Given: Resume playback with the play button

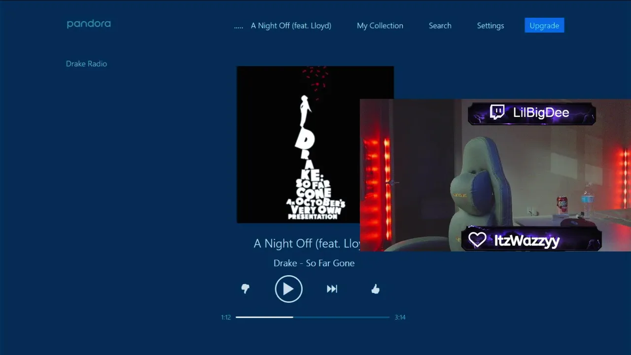Looking at the screenshot, I should point(288,289).
